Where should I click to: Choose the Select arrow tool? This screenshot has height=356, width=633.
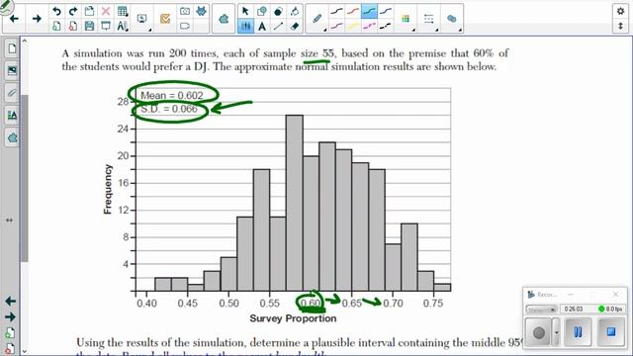[245, 11]
